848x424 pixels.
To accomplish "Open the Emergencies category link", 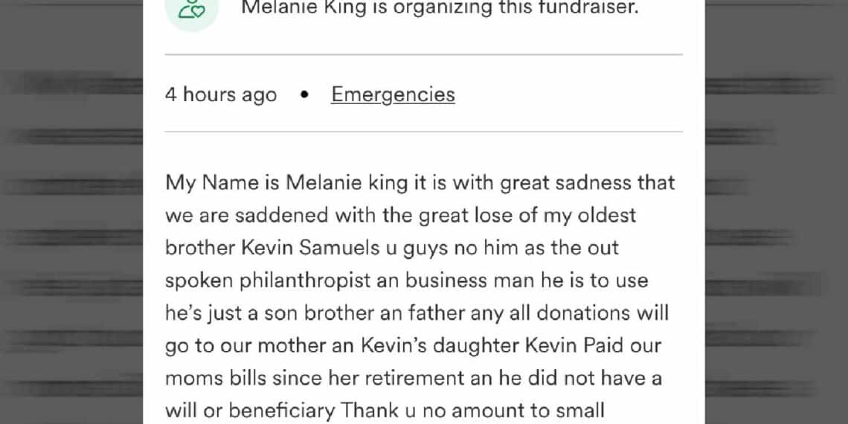I will (x=393, y=94).
